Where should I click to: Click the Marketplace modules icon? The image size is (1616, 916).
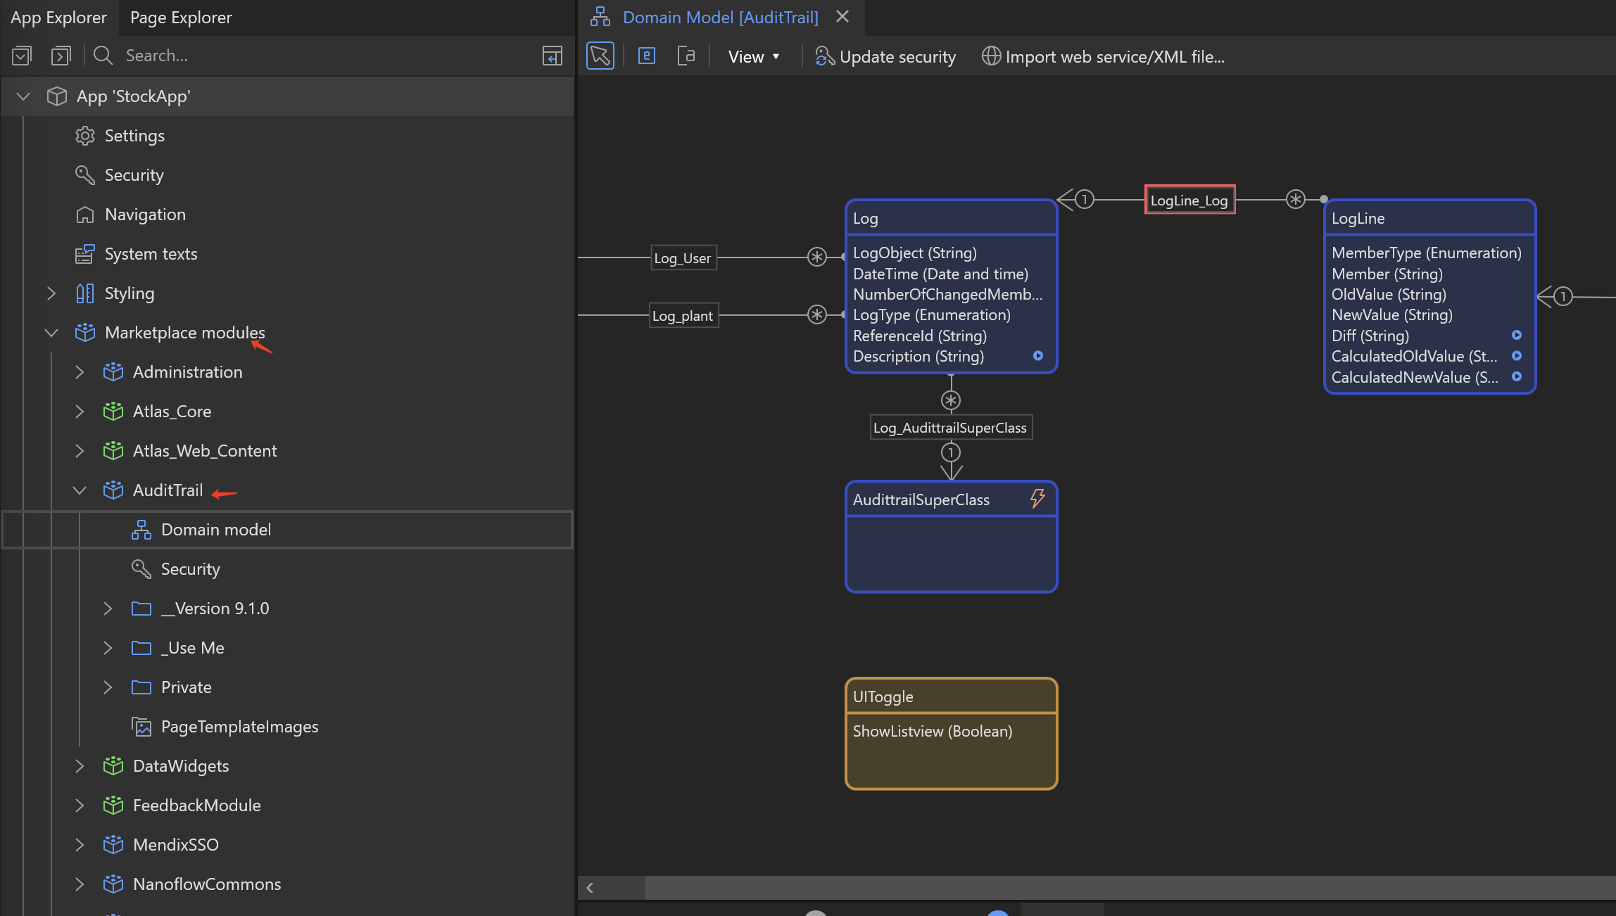tap(84, 332)
